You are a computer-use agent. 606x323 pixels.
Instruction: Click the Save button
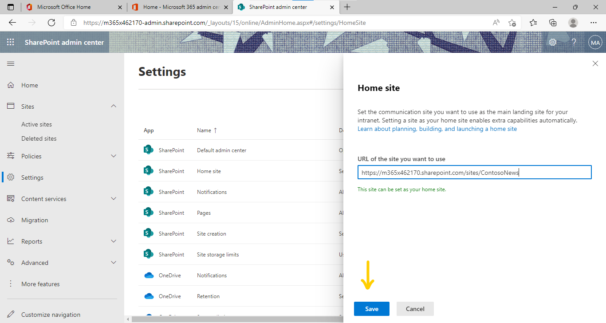click(x=372, y=309)
